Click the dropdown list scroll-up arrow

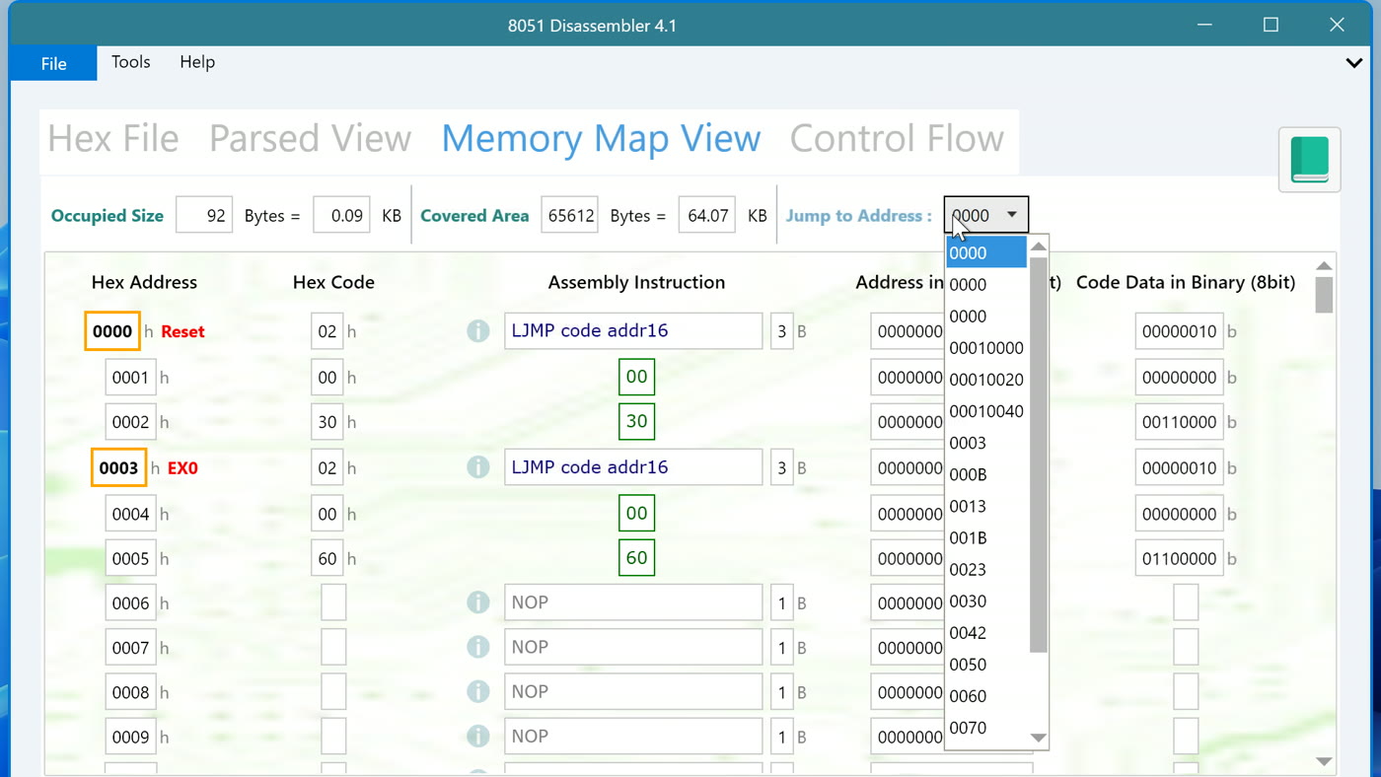[x=1038, y=247]
